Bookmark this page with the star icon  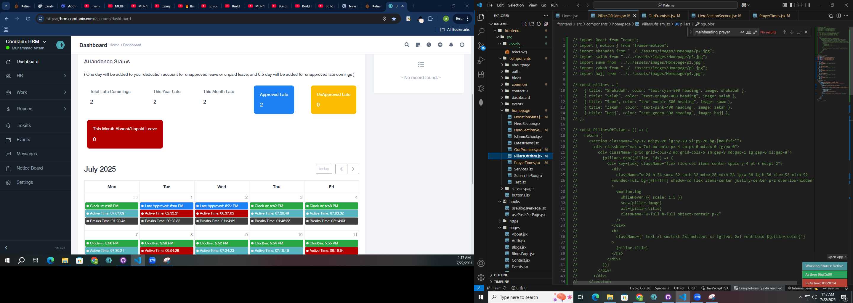point(394,19)
